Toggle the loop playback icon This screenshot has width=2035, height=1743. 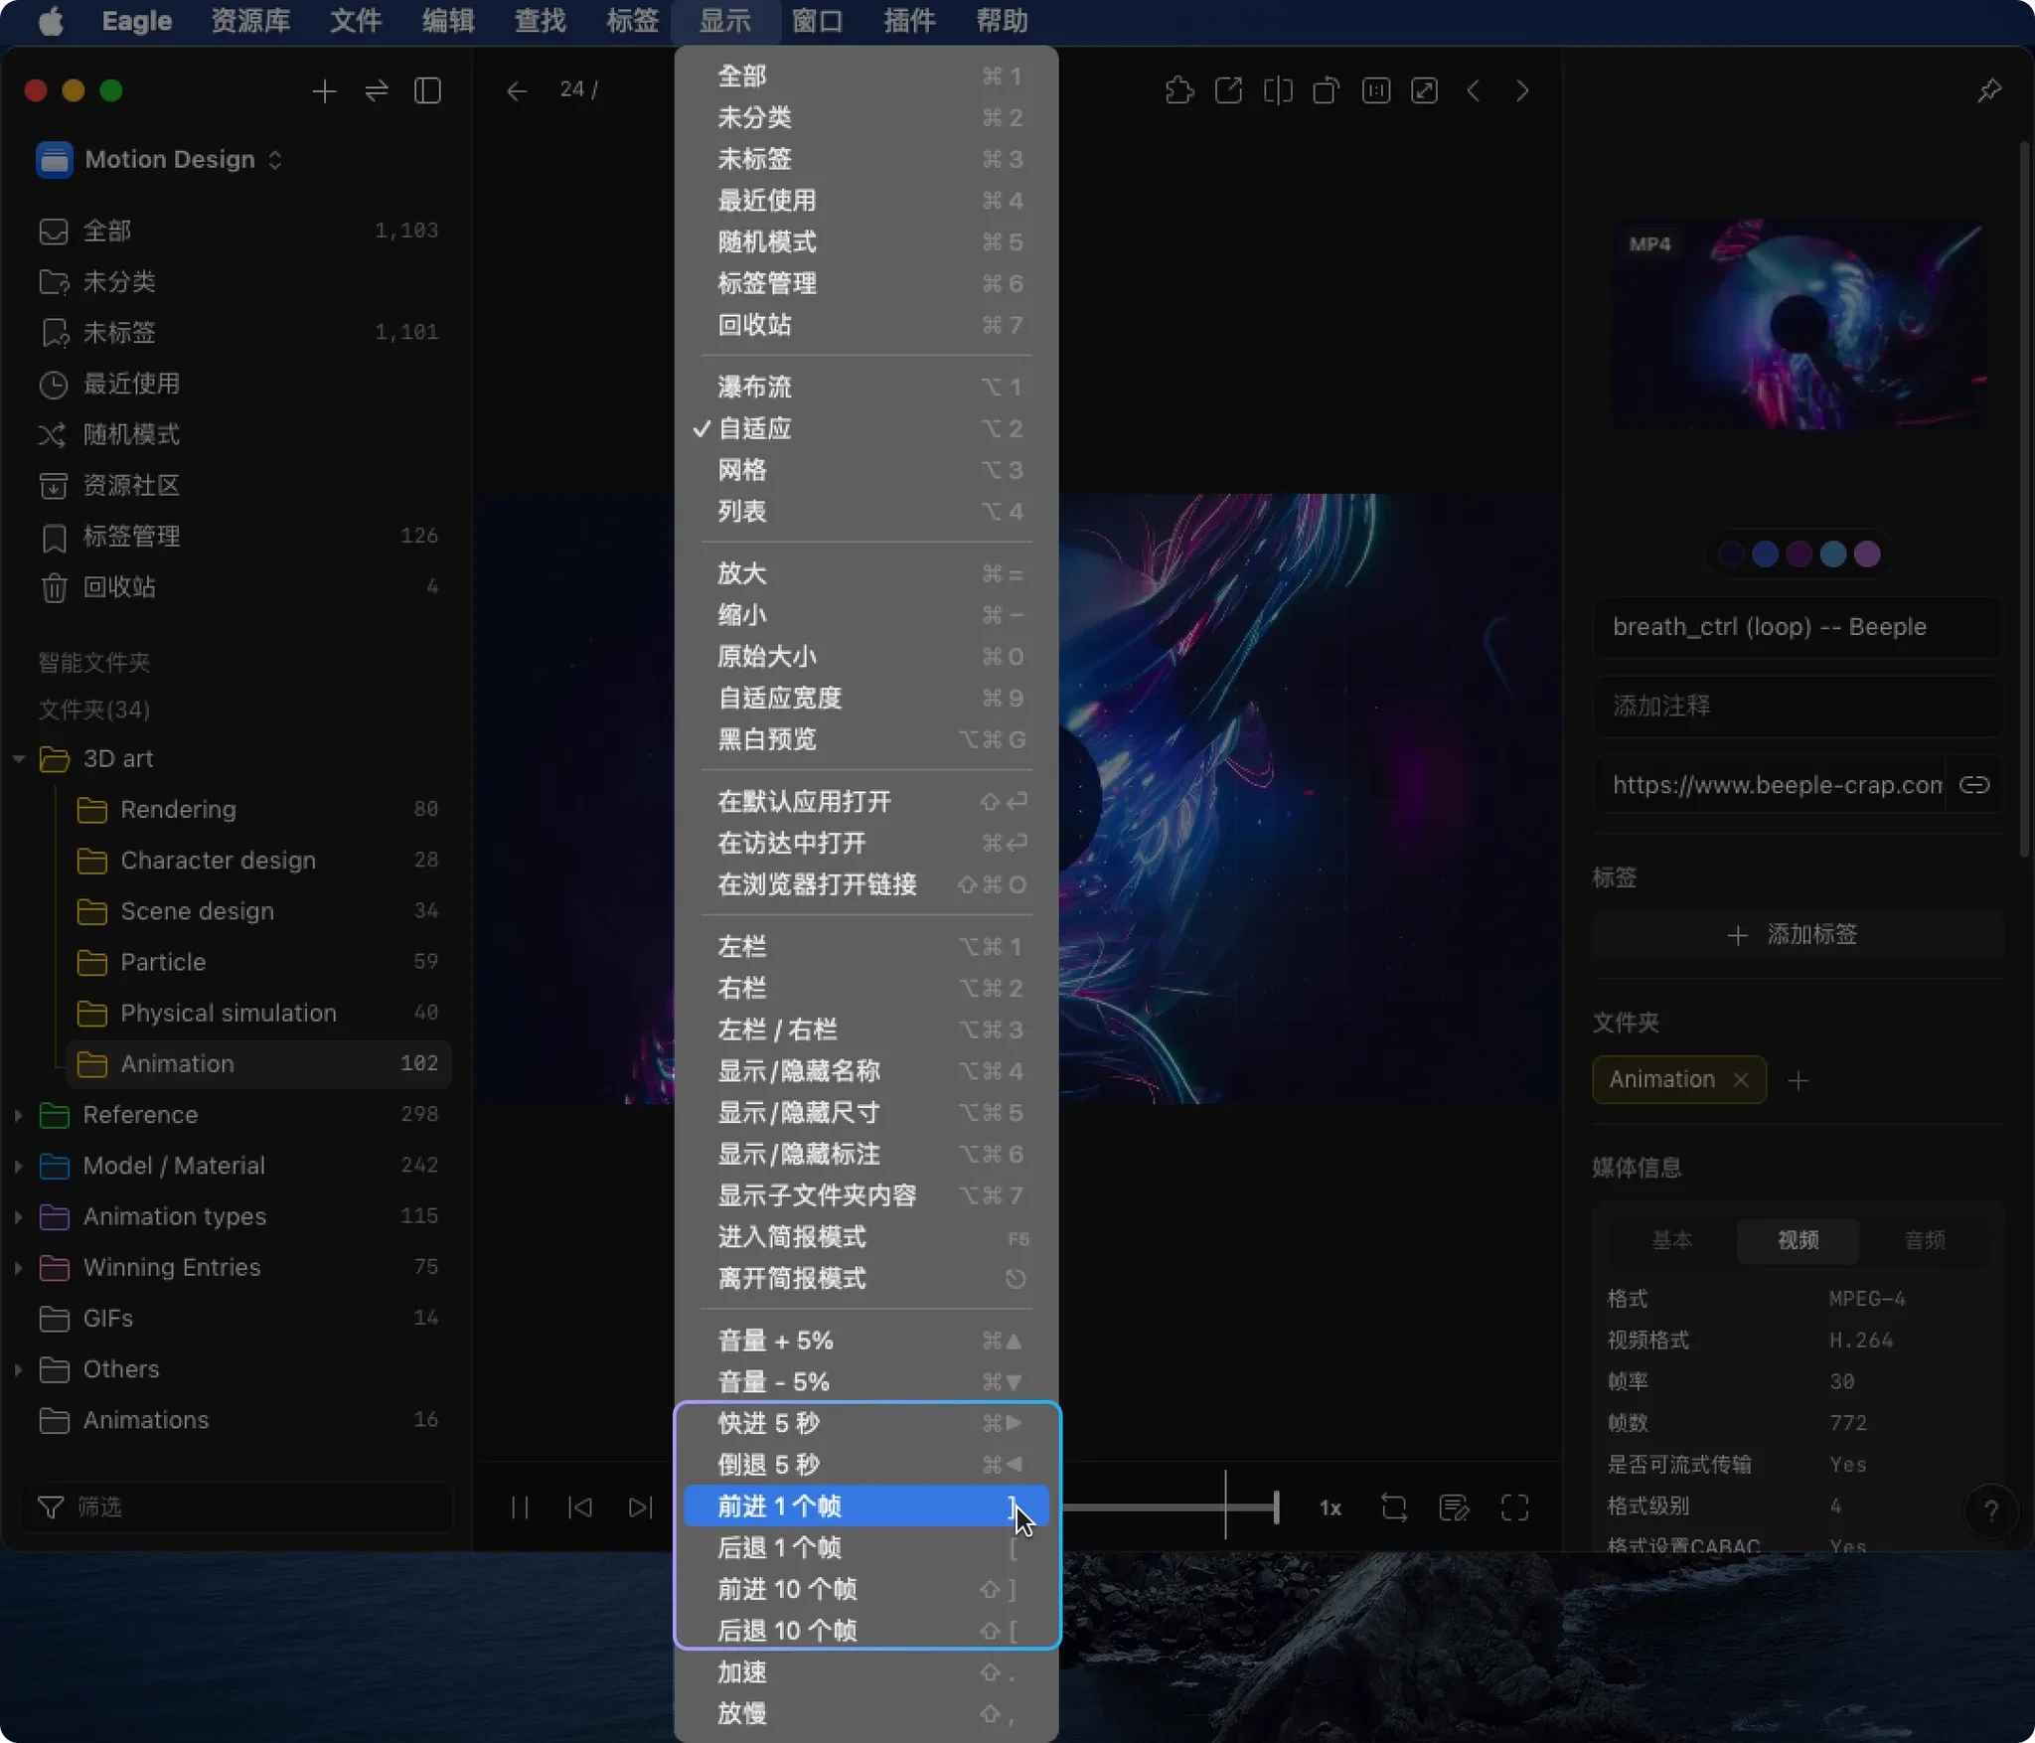[1394, 1507]
